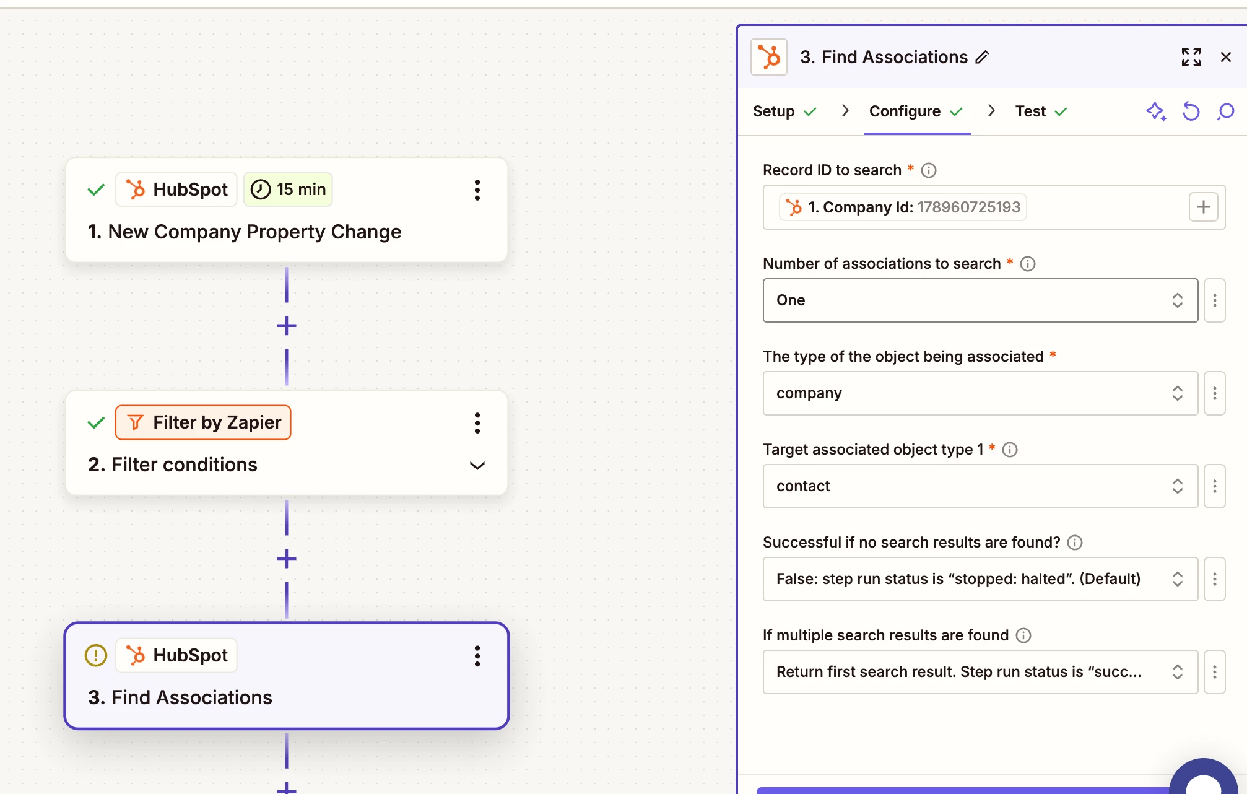1247x794 pixels.
Task: Open options menu beside the contact field
Action: point(1215,486)
